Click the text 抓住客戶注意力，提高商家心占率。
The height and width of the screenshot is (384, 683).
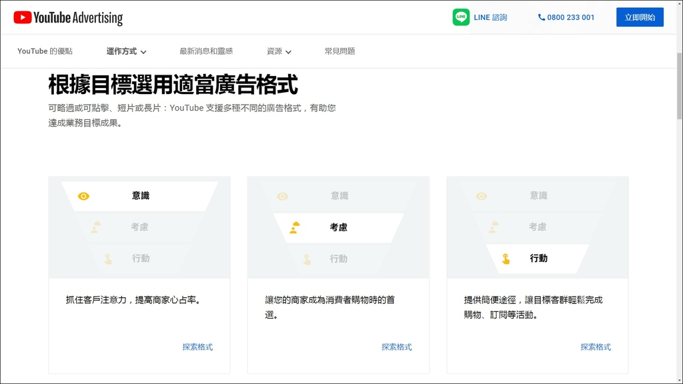pos(133,300)
